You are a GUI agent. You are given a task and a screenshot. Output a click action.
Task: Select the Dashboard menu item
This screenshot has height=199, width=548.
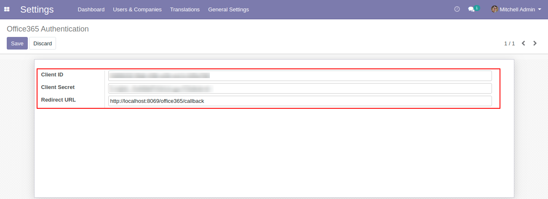click(x=91, y=9)
